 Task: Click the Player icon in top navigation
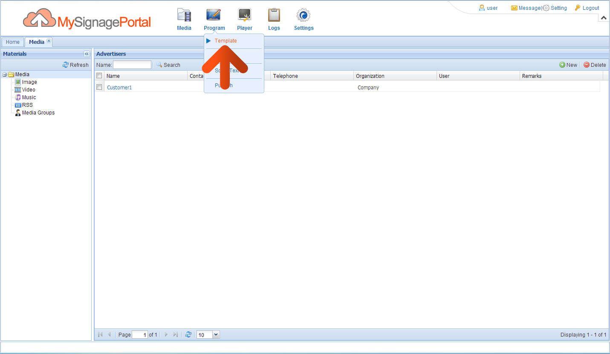(245, 15)
